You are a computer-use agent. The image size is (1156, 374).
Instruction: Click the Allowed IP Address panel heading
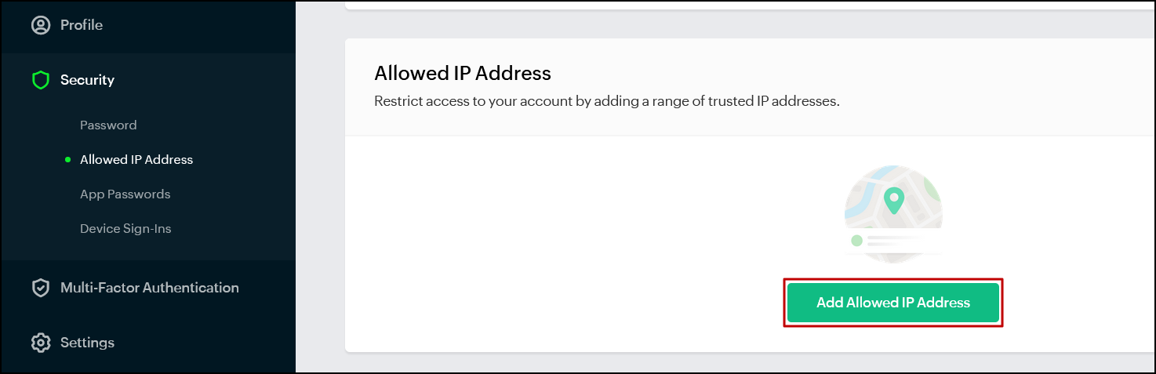point(463,74)
